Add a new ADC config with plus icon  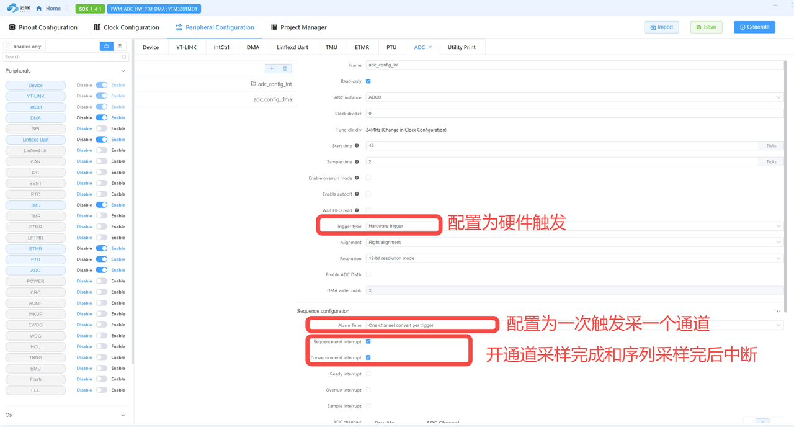[272, 69]
